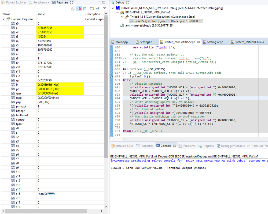268x214 pixels.
Task: Collapse the Thread #2 tree node
Action: pos(122,17)
